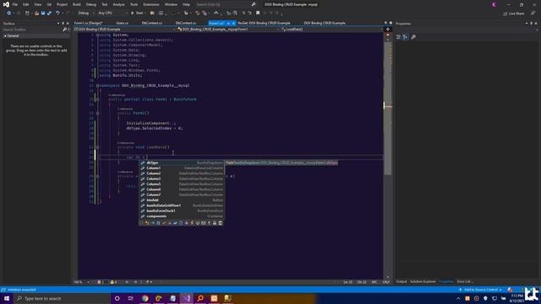Open the Project menu
The image size is (541, 304).
(x=62, y=4)
